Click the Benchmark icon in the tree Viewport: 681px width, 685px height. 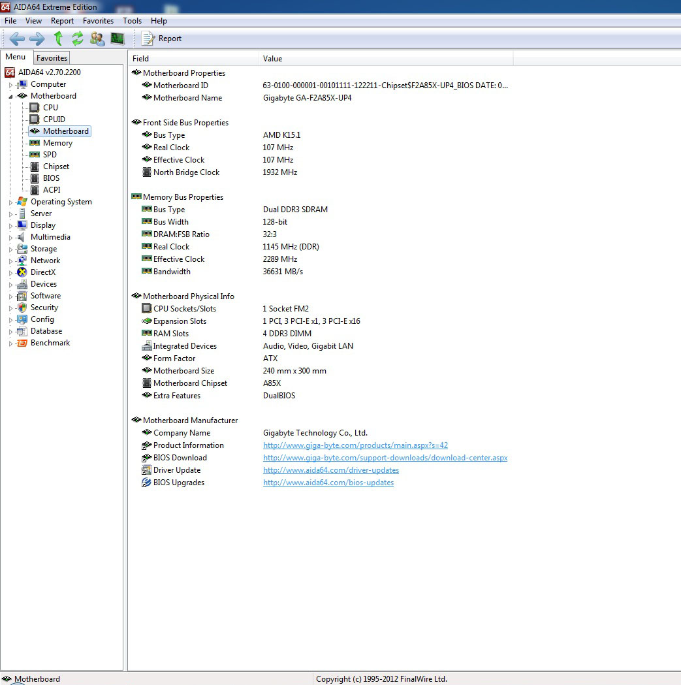pos(22,343)
